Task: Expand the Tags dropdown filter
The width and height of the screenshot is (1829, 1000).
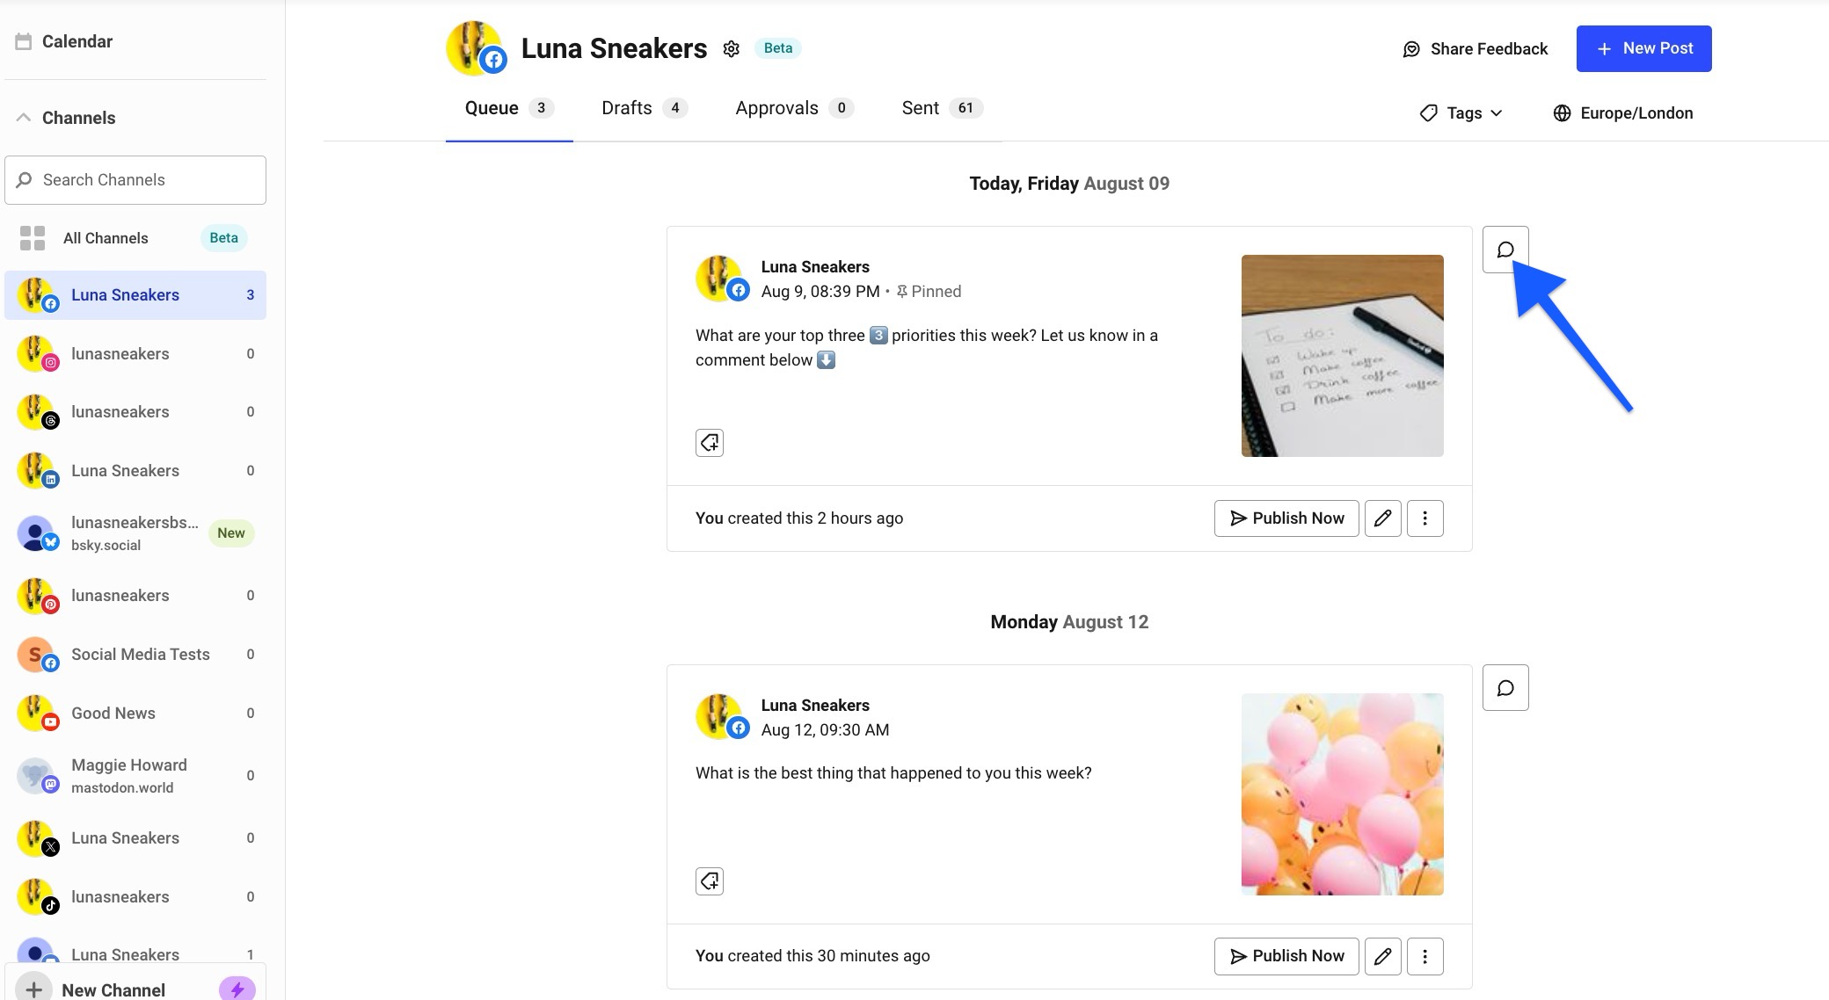Action: pos(1463,113)
